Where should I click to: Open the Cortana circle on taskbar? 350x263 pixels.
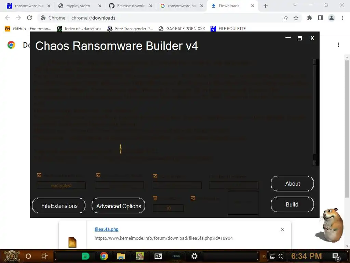[x=28, y=256]
